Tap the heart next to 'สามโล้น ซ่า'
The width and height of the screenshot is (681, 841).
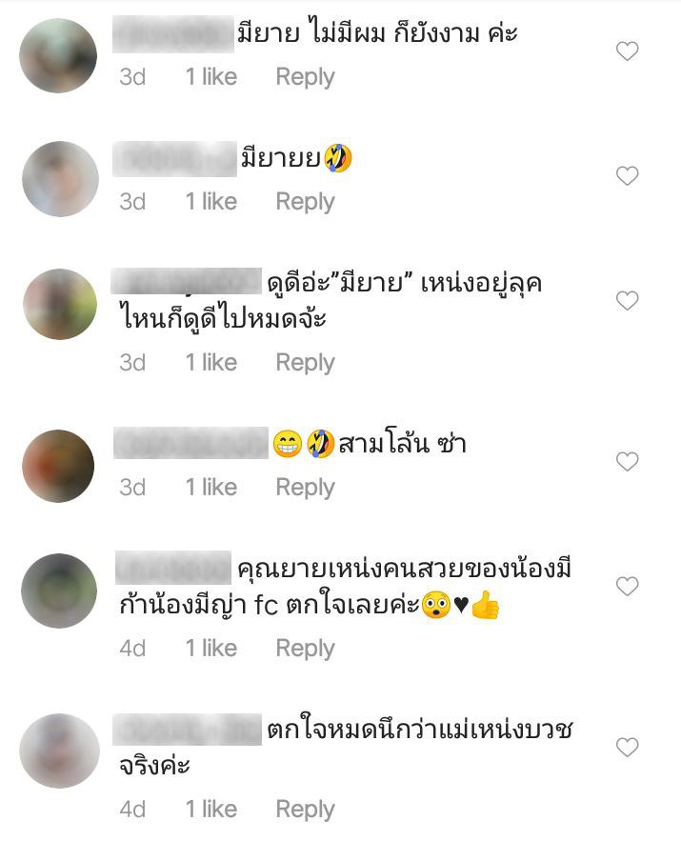(x=627, y=462)
